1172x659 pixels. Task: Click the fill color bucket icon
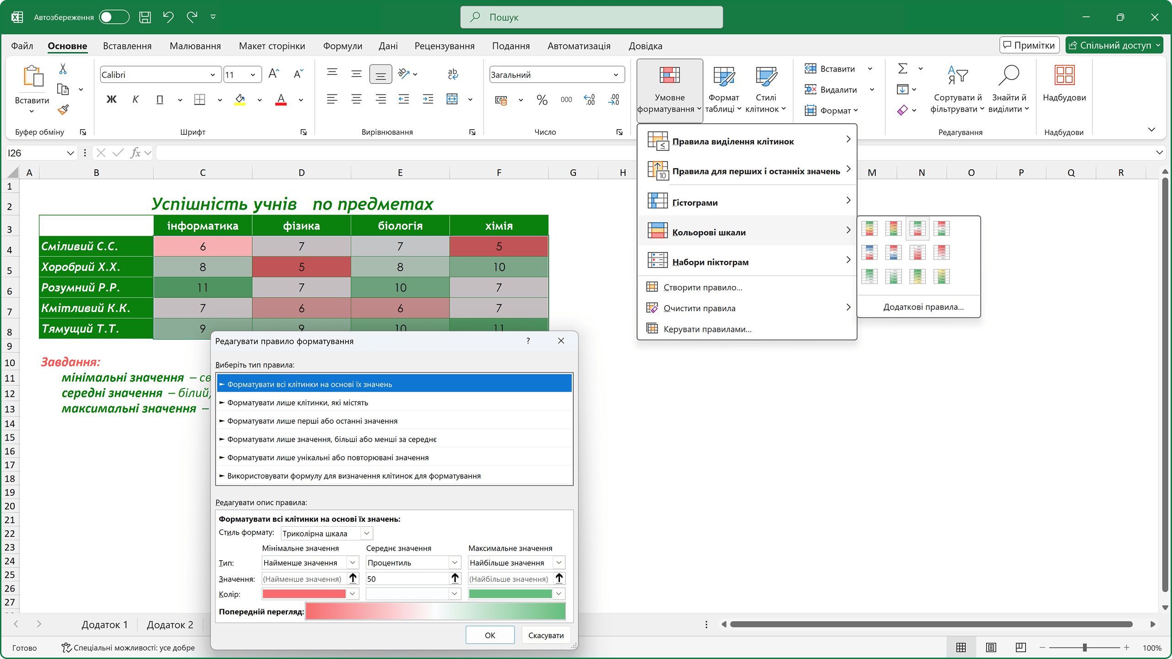click(240, 99)
